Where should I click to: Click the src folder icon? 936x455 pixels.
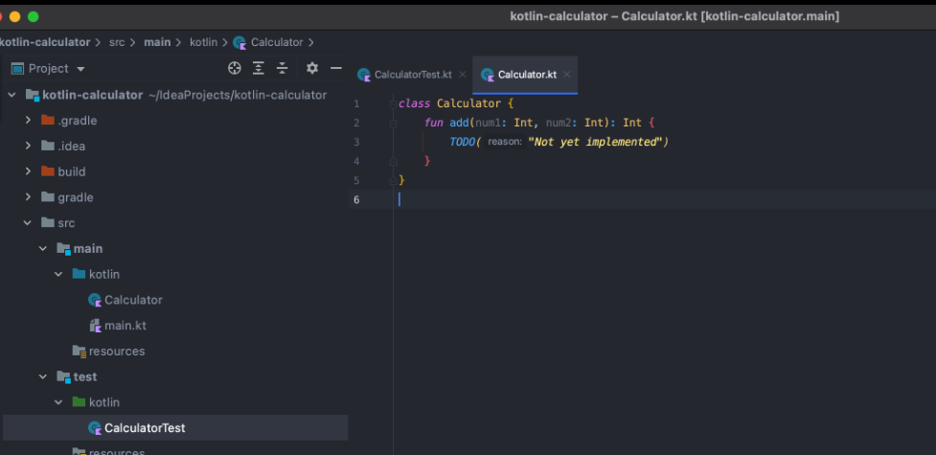[48, 223]
